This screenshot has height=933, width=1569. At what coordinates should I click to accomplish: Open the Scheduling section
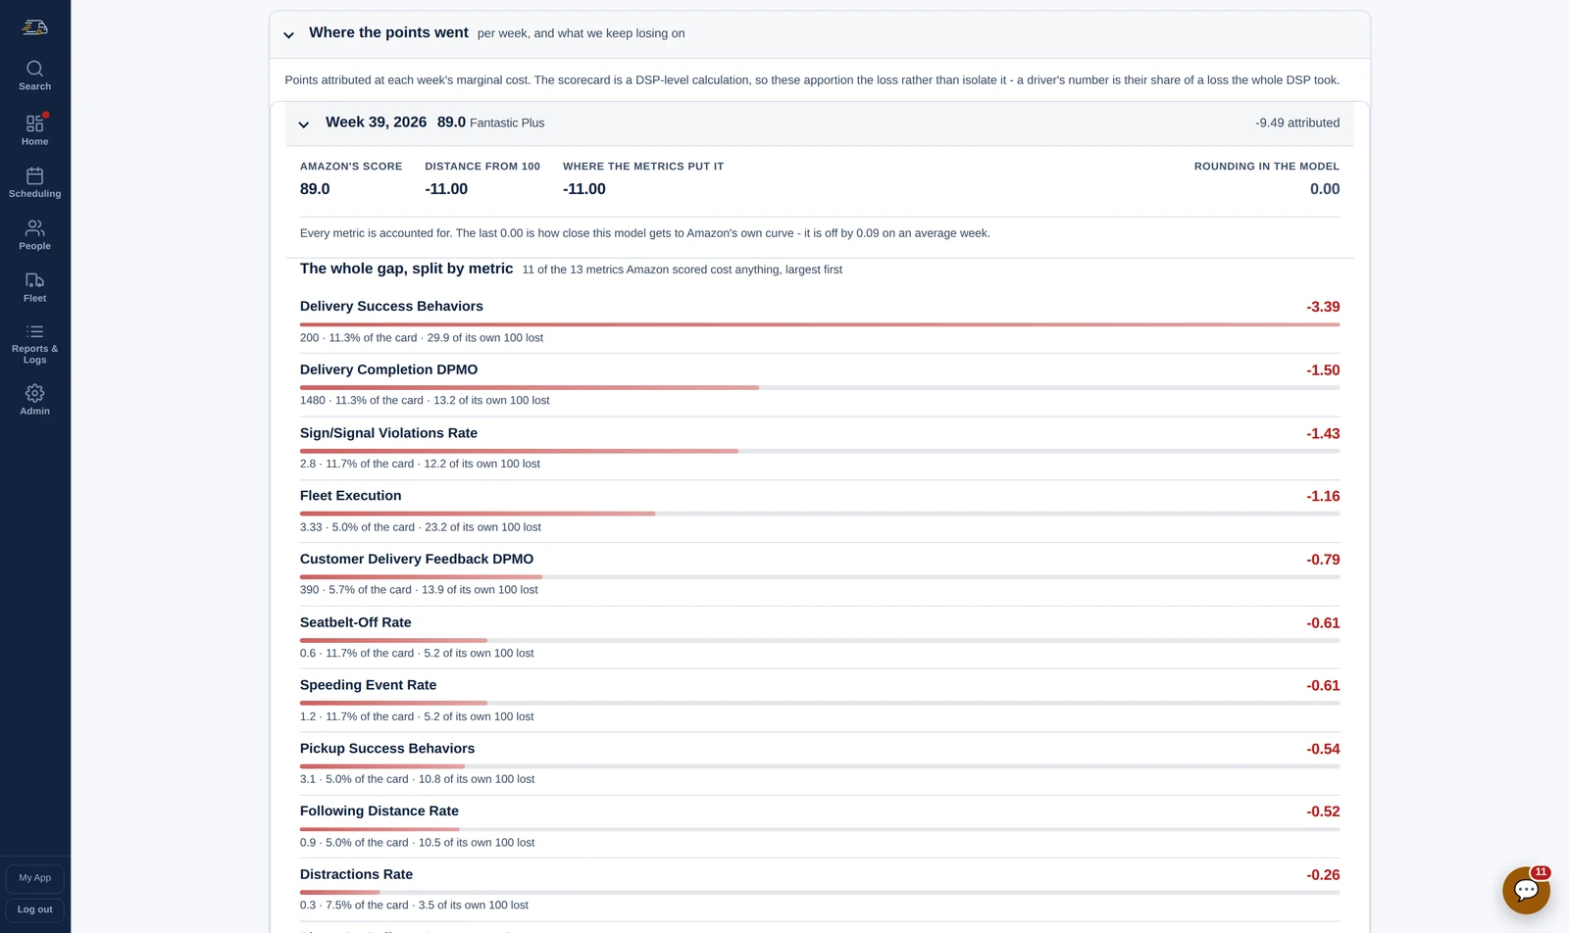pos(34,183)
